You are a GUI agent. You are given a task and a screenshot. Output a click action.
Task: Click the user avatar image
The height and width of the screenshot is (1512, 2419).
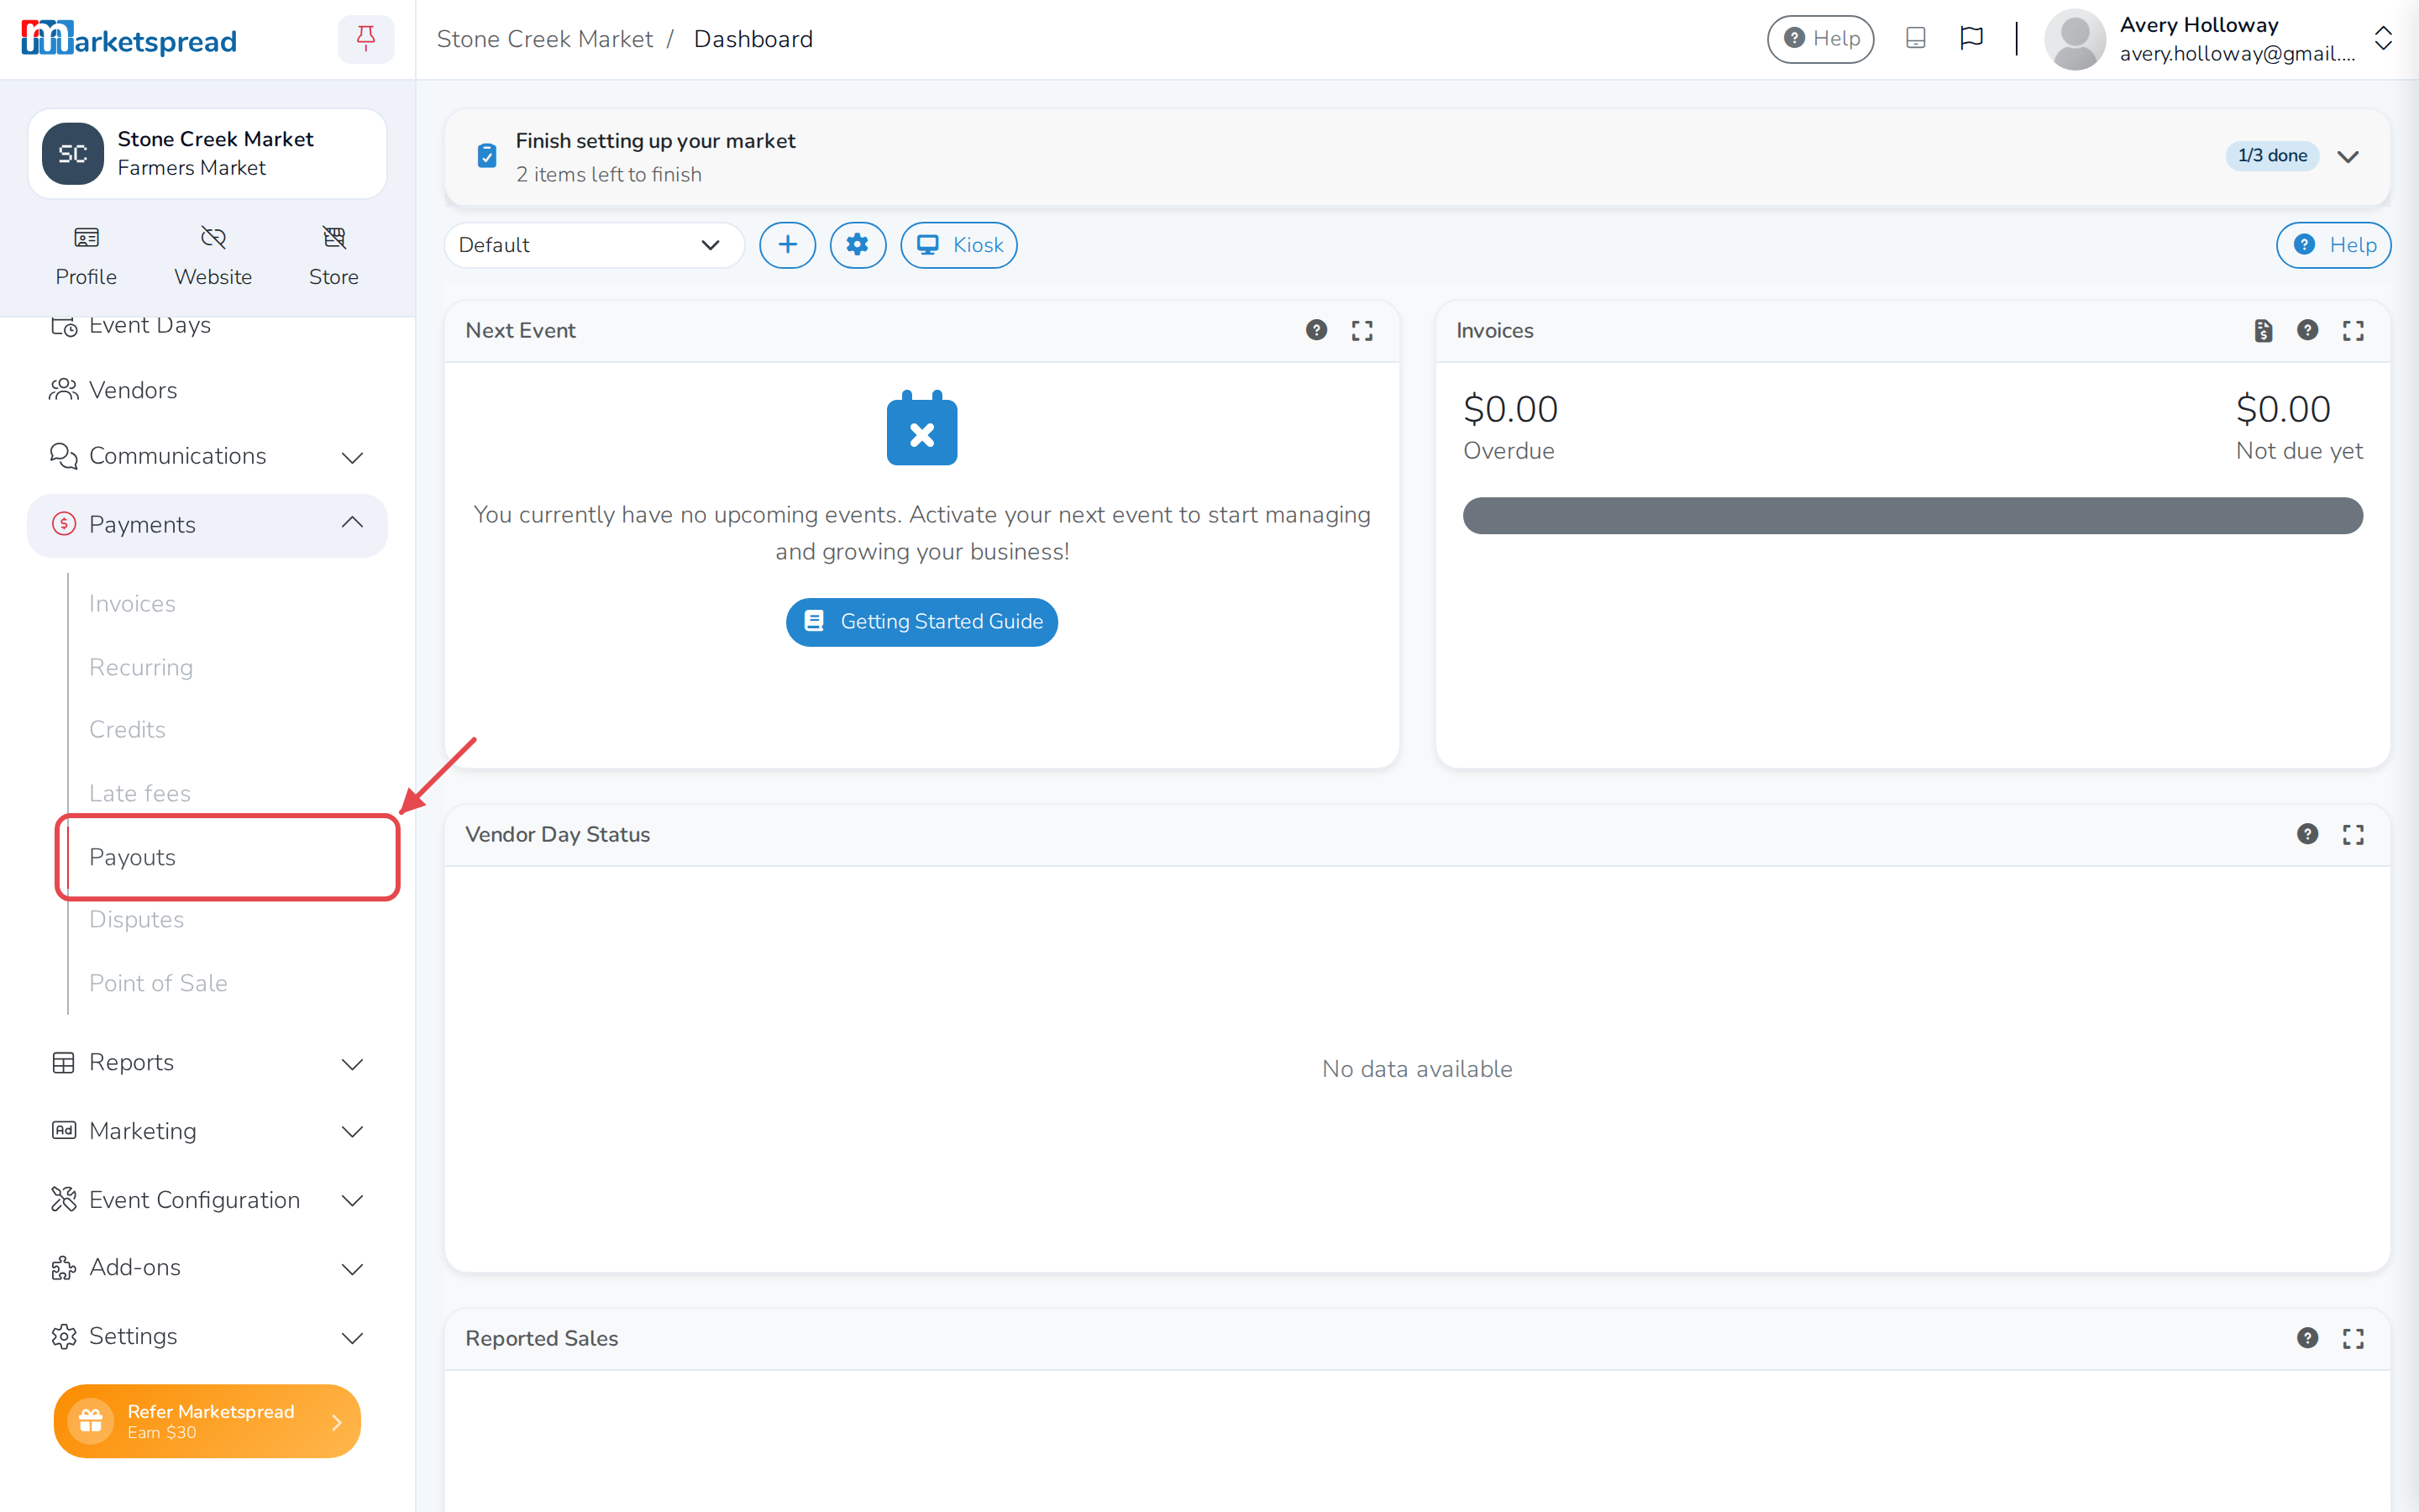(x=2075, y=39)
